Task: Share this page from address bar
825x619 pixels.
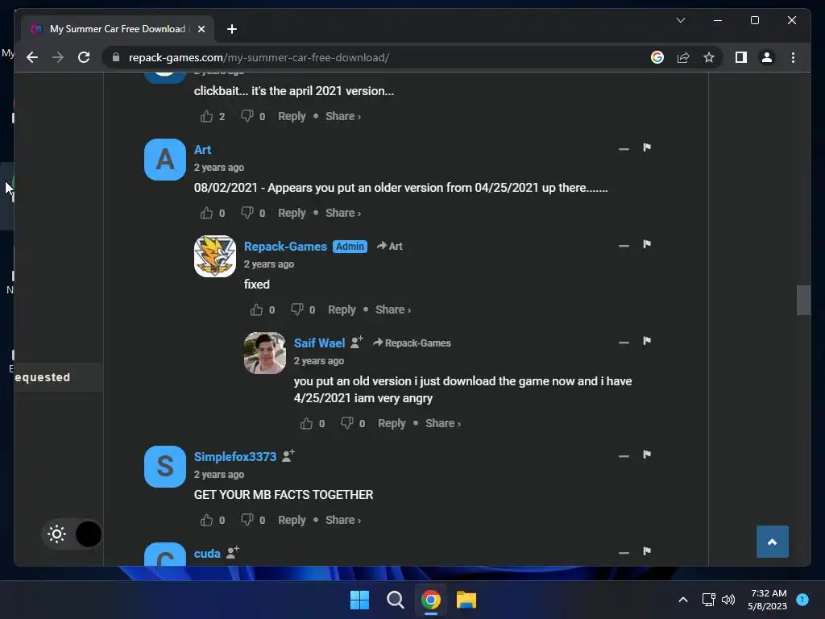Action: [x=683, y=57]
